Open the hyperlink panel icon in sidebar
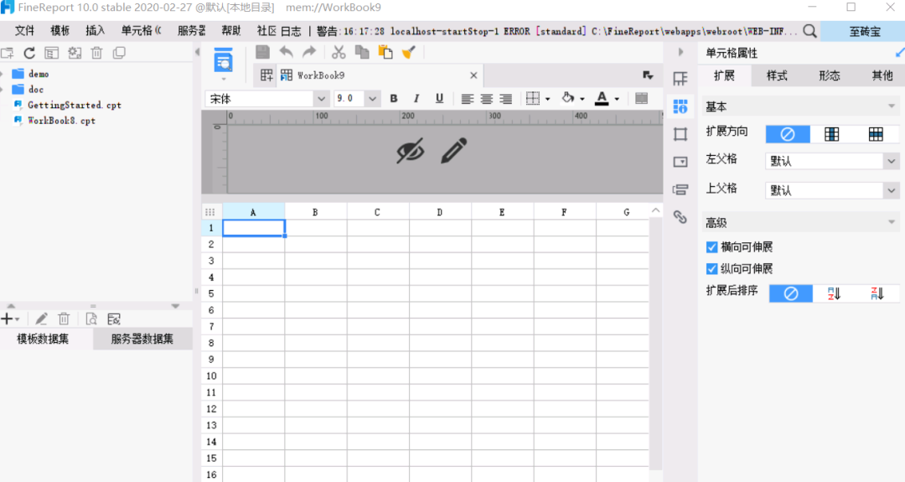The image size is (905, 482). click(680, 217)
